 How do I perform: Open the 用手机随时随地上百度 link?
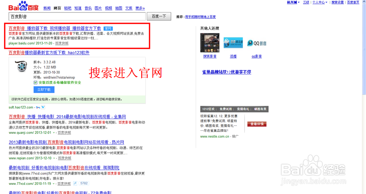tap(201, 17)
